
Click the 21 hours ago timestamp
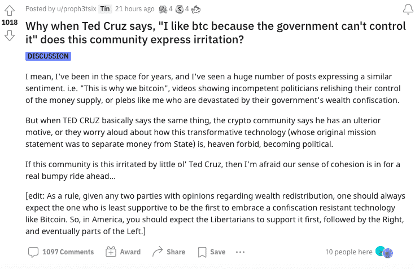click(x=134, y=9)
